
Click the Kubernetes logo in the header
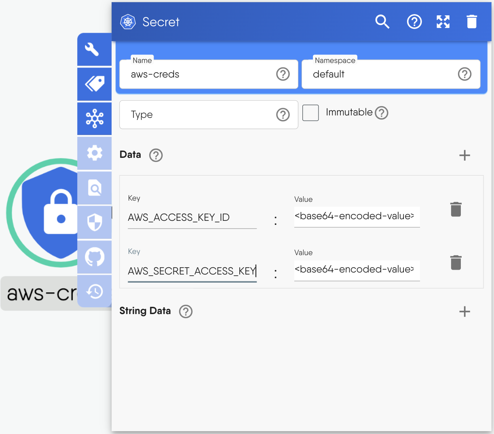click(128, 22)
